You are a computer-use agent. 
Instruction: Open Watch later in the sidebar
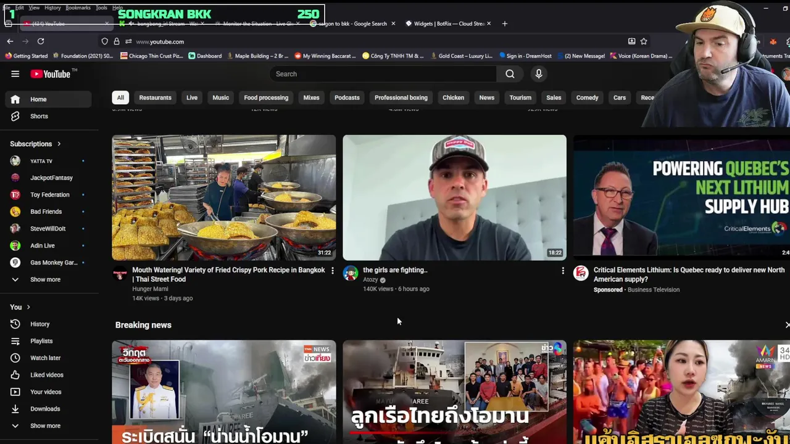coord(48,358)
